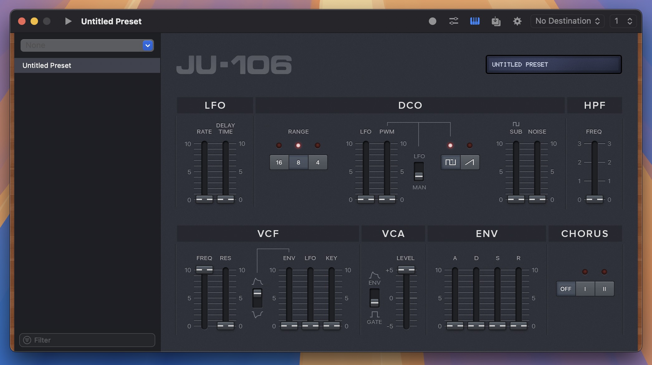
Task: Click the import download icon
Action: tap(496, 21)
